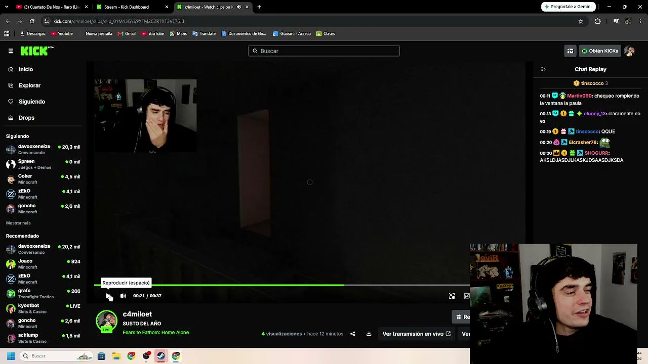648x364 pixels.
Task: Open the Chrome extensions puzzle icon
Action: (598, 21)
